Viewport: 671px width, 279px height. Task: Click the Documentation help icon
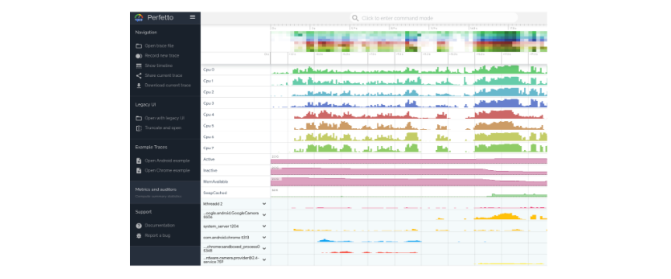[139, 226]
